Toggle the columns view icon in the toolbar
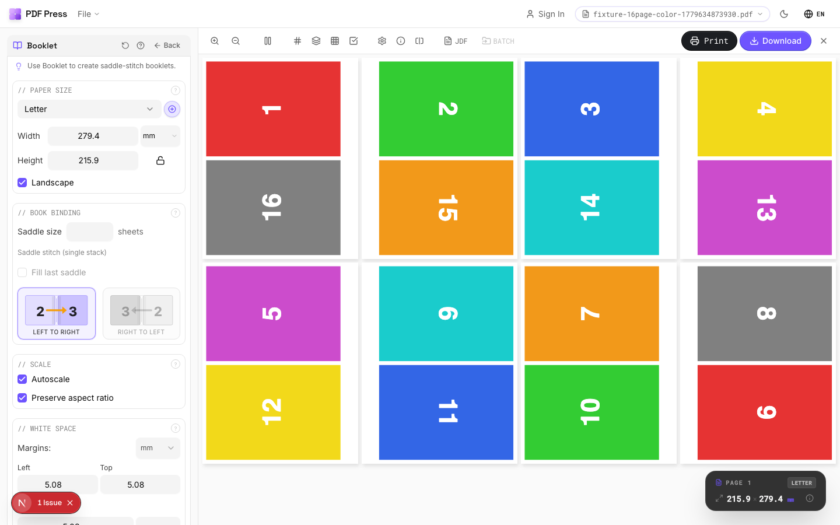840x525 pixels. click(268, 41)
